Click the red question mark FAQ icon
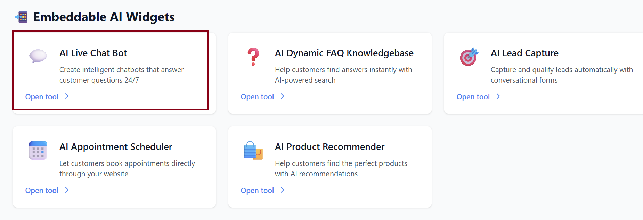This screenshot has width=643, height=220. (253, 57)
